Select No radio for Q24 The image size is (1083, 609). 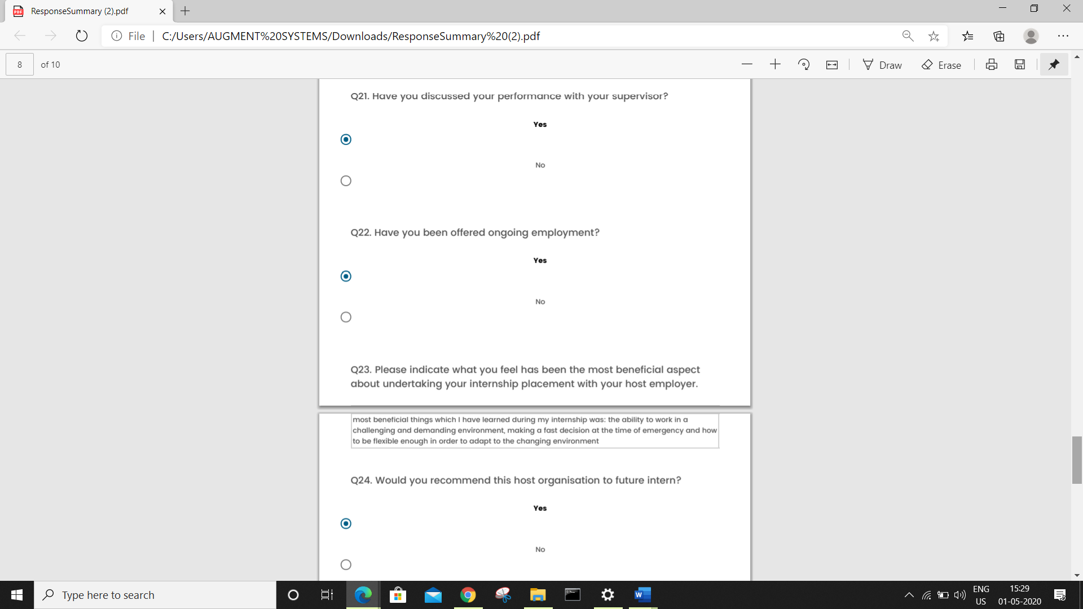(x=346, y=564)
